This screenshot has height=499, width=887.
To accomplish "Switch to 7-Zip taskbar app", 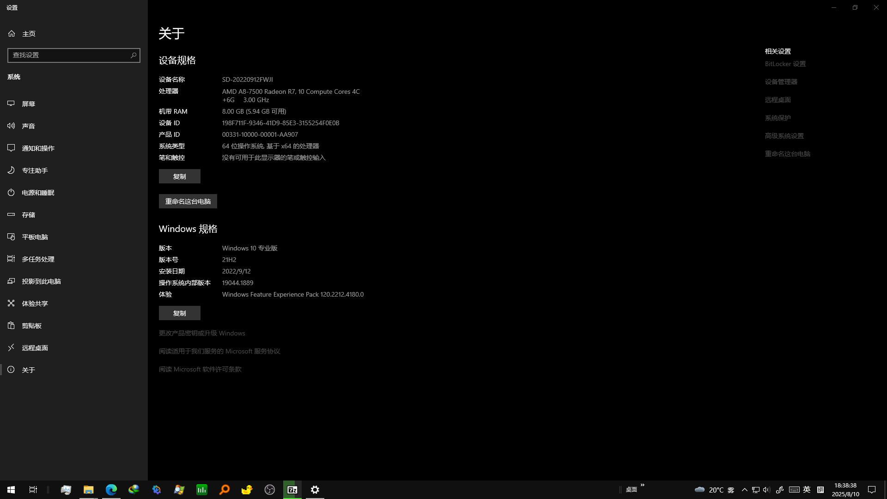I will coord(292,490).
